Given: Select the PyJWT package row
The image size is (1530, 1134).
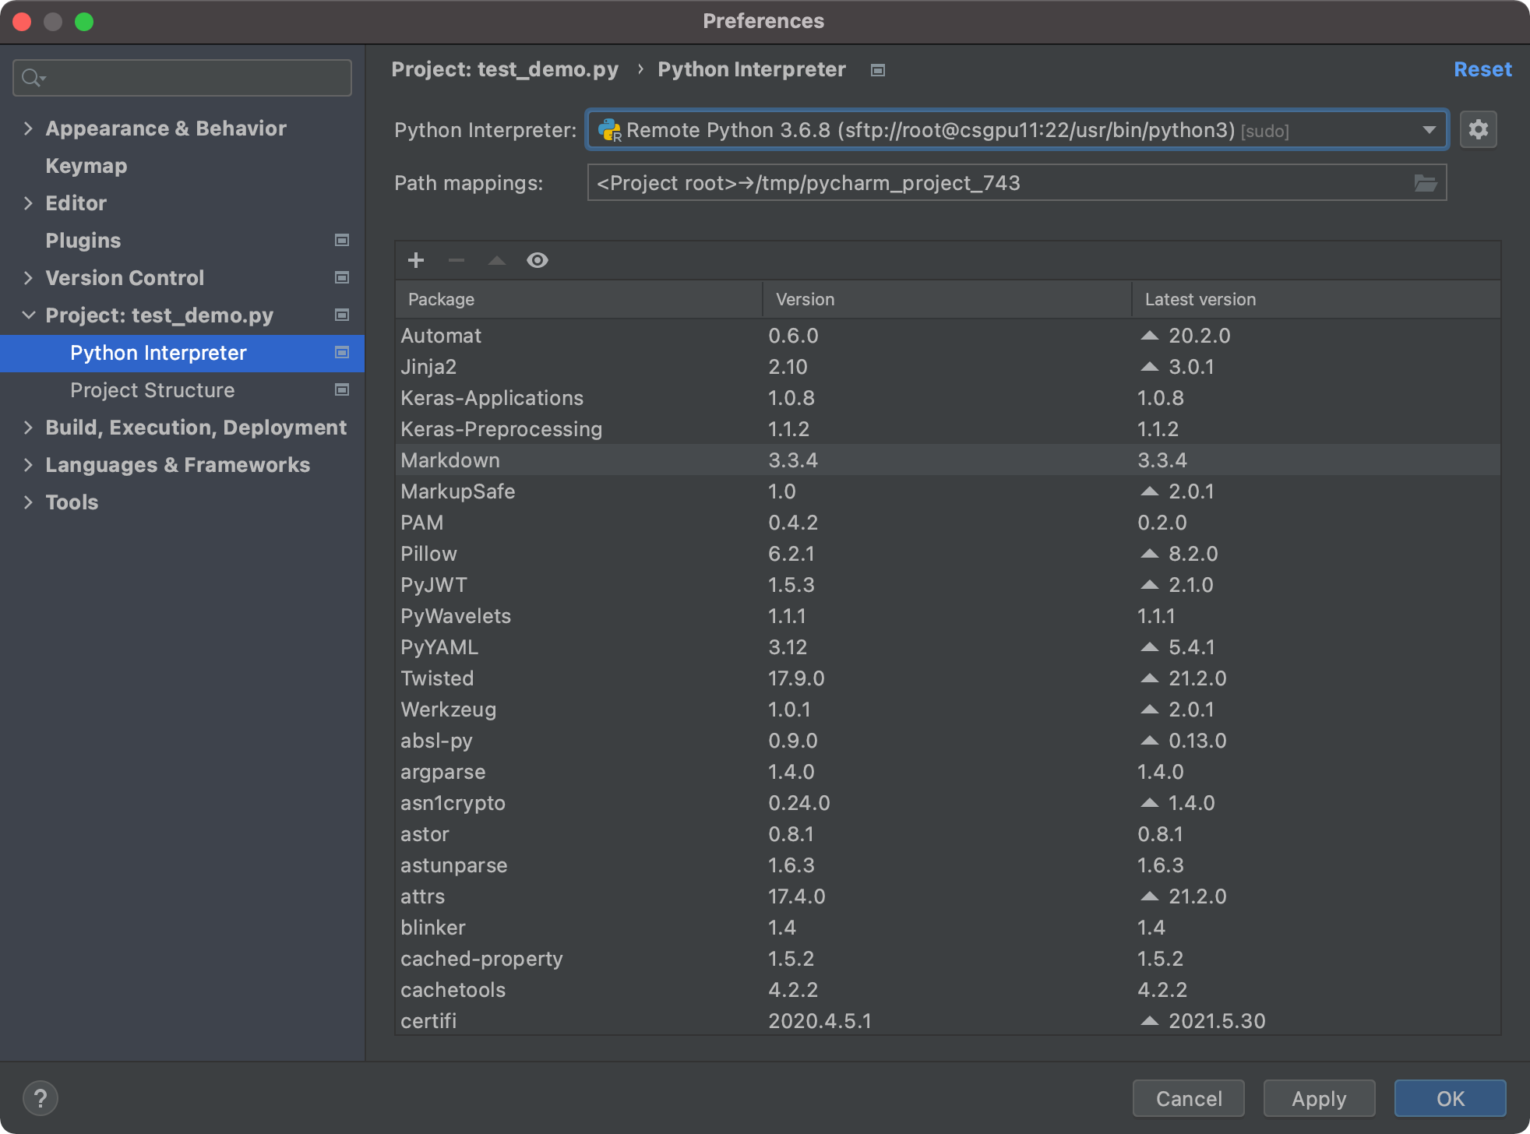Looking at the screenshot, I should (947, 585).
